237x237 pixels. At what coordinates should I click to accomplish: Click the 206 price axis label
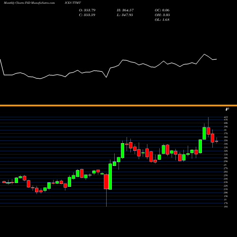coord(226,192)
